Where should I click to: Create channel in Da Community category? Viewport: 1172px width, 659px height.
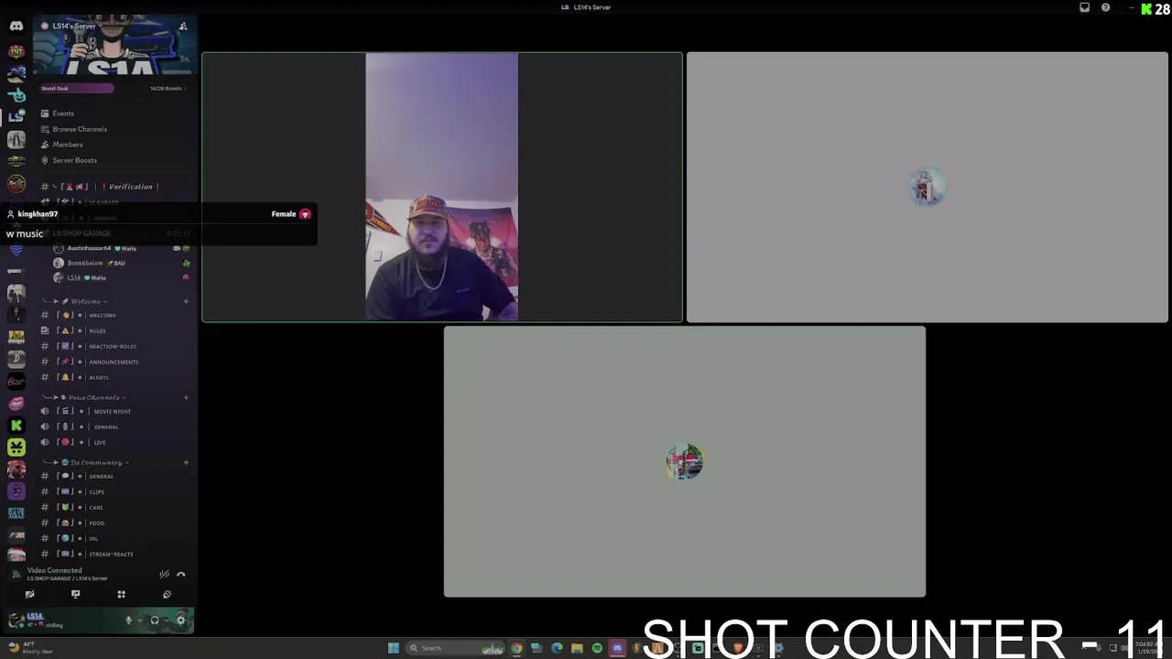[x=186, y=462]
